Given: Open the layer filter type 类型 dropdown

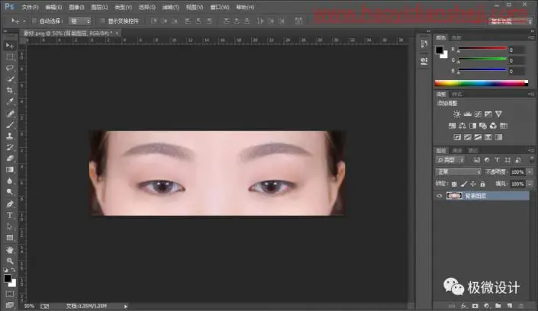Looking at the screenshot, I should pyautogui.click(x=450, y=160).
